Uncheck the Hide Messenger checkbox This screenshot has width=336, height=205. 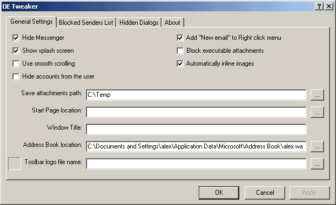16,38
